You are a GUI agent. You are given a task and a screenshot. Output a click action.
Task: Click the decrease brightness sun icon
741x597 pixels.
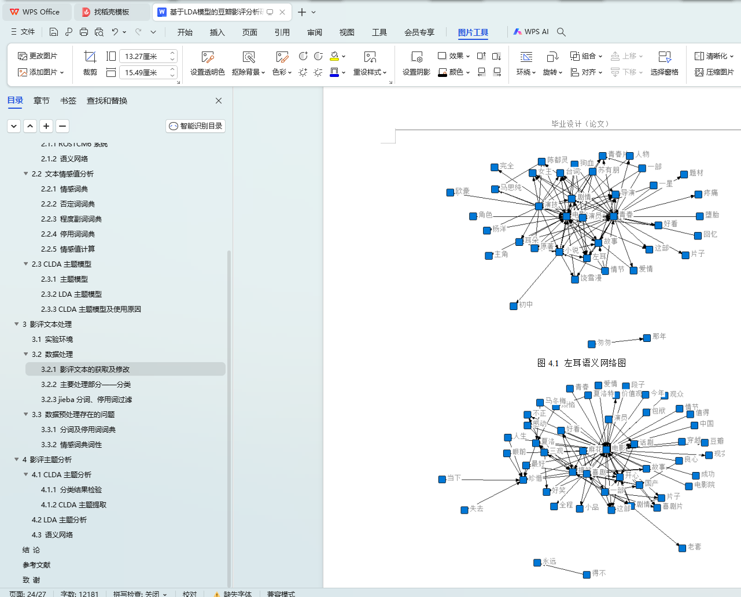(318, 72)
